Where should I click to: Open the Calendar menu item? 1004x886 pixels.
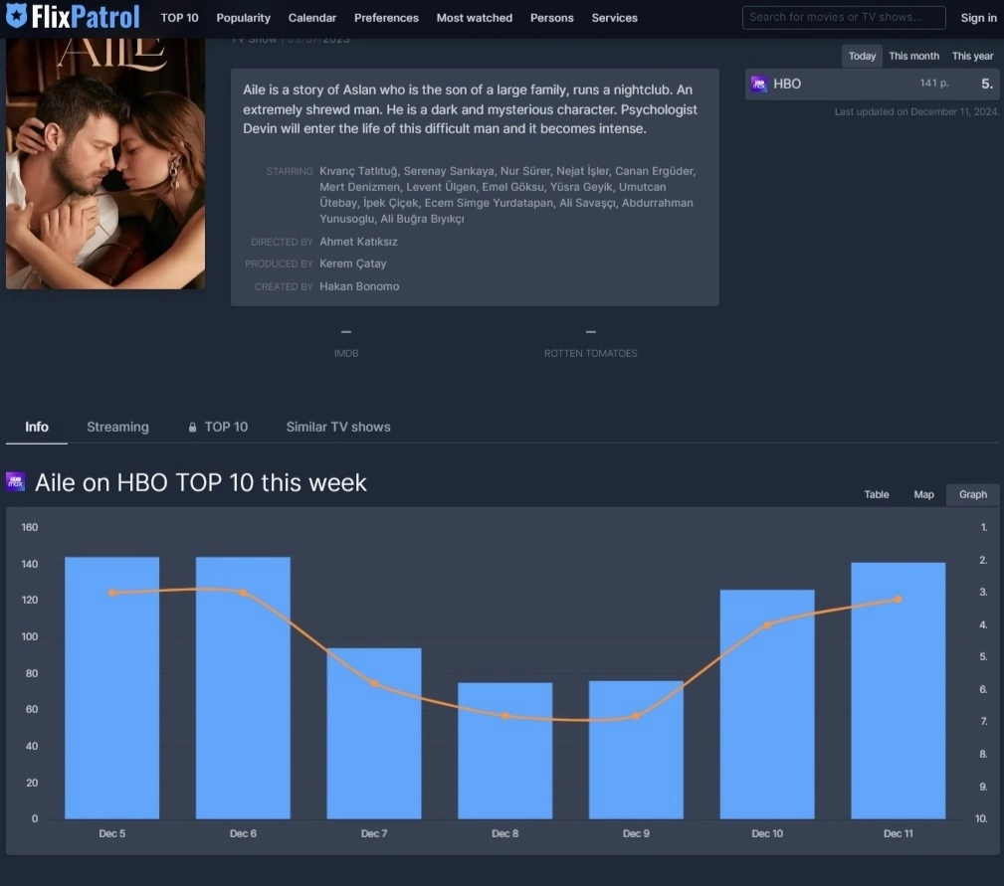[x=312, y=18]
